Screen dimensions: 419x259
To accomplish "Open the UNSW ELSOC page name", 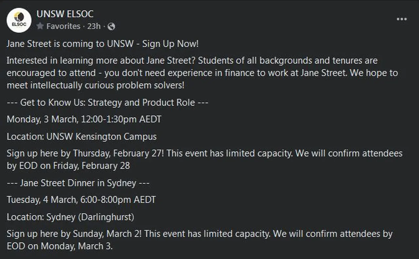I will pos(65,14).
